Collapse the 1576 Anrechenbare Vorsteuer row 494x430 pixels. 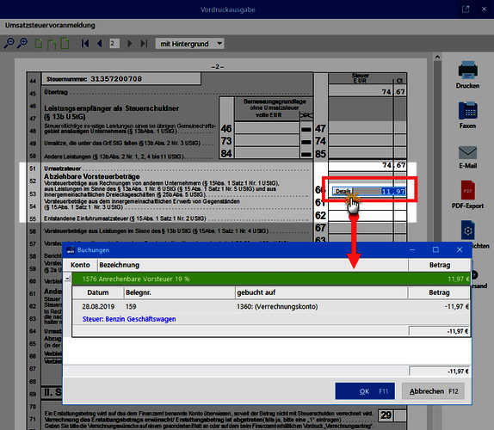[67, 279]
